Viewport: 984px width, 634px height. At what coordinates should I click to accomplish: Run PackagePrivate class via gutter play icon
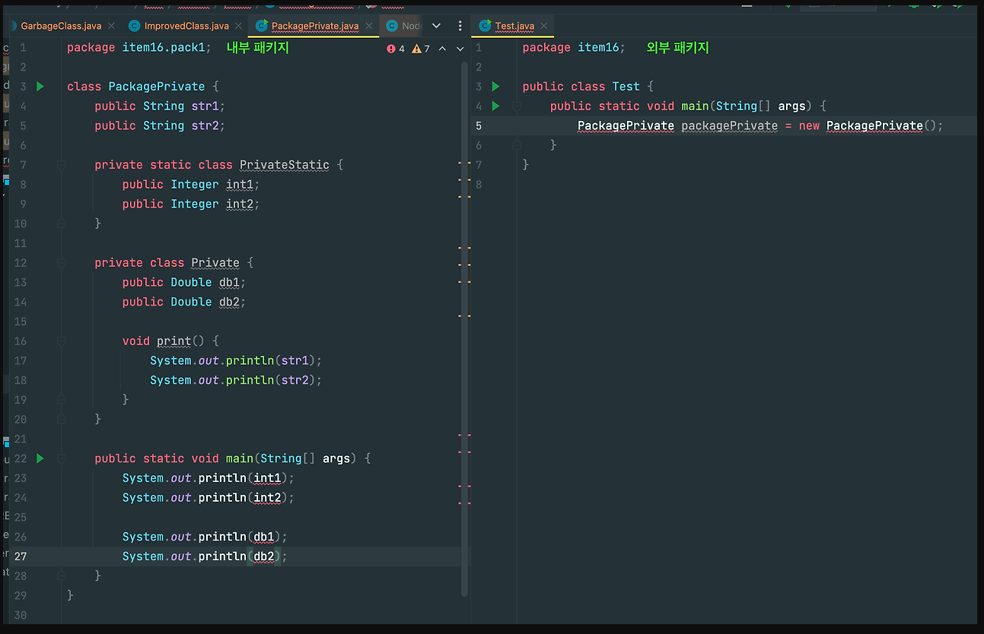pos(40,86)
